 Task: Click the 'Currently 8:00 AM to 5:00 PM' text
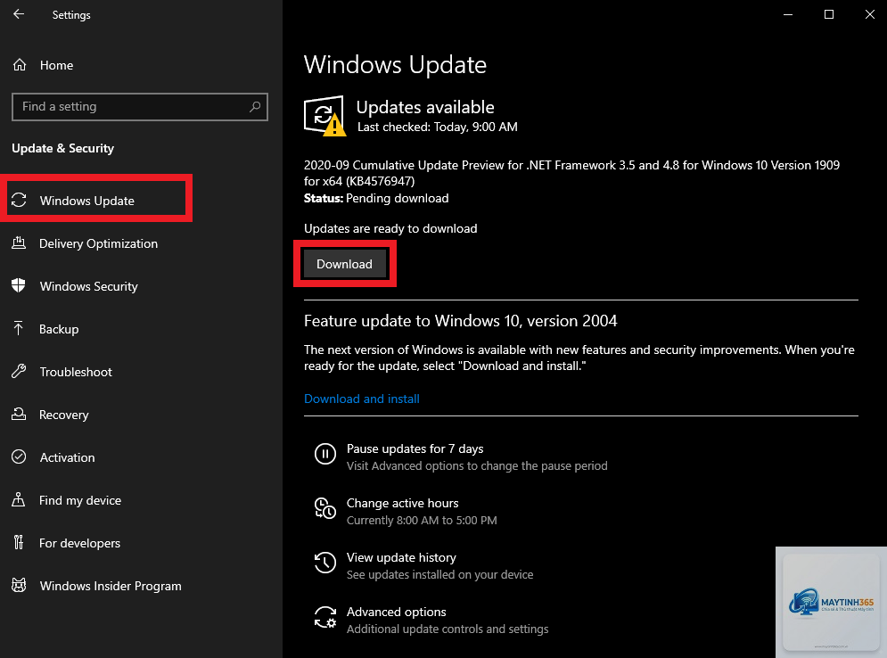click(x=422, y=520)
